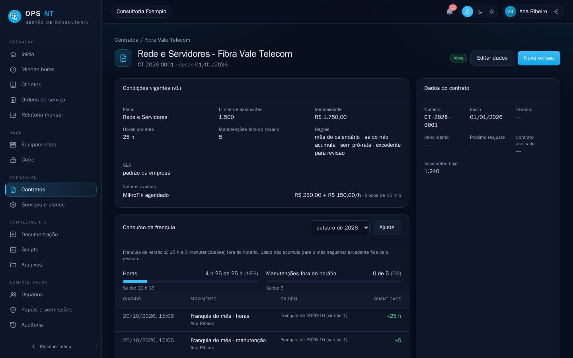The width and height of the screenshot is (573, 358).
Task: Click the Papéis e permissões shield icon
Action: tap(13, 310)
